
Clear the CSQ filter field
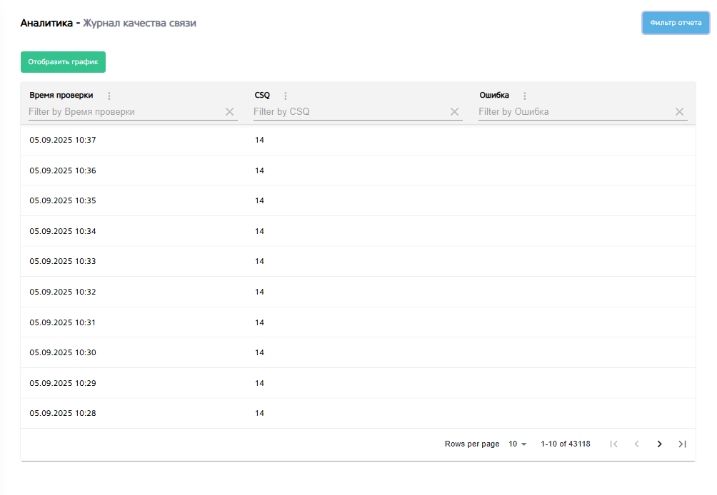coord(454,112)
